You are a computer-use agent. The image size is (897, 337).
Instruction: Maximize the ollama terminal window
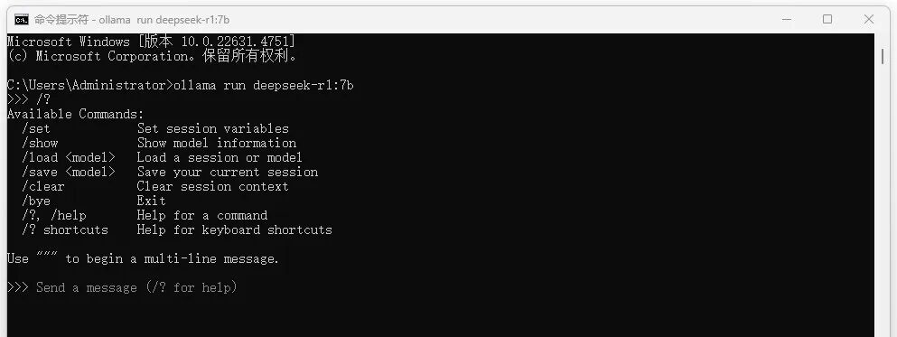tap(827, 20)
